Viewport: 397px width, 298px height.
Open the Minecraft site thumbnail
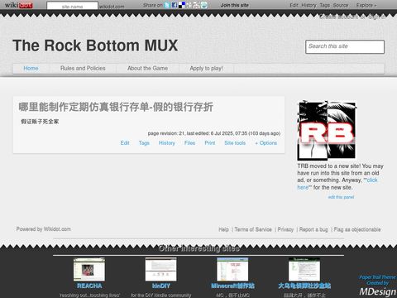[232, 269]
